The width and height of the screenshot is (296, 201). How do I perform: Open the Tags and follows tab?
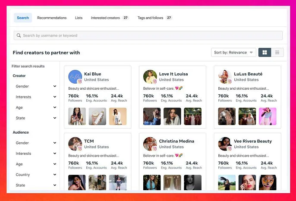(154, 18)
